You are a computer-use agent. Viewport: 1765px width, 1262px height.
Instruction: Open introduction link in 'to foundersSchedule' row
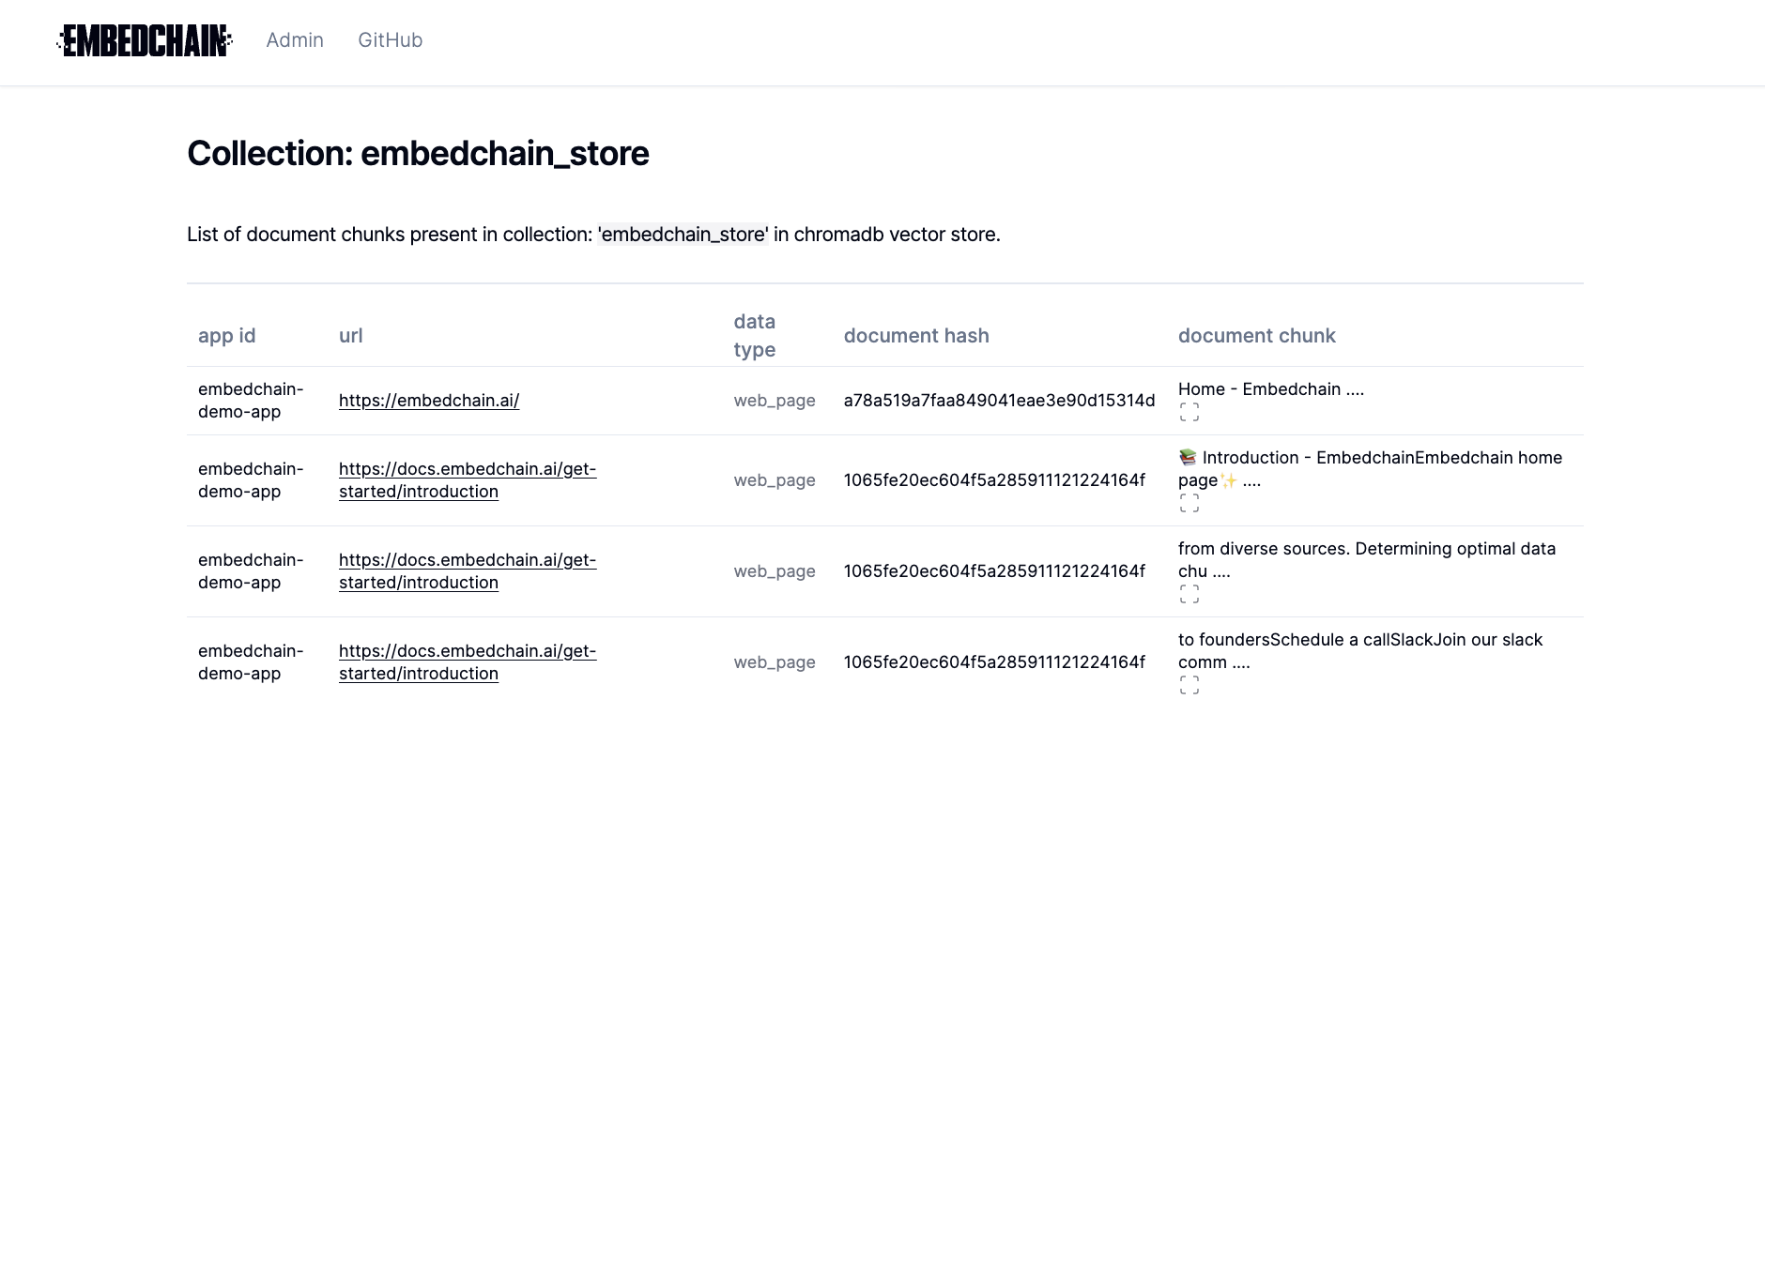pyautogui.click(x=468, y=662)
